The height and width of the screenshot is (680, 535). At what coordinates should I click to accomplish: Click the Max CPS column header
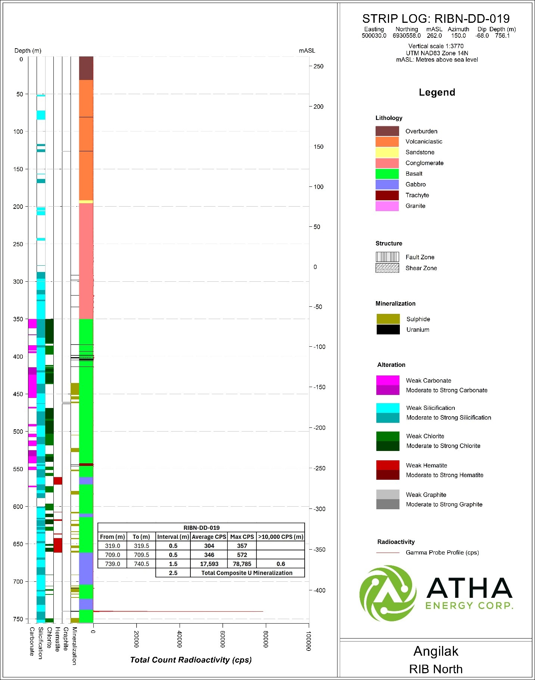(242, 537)
